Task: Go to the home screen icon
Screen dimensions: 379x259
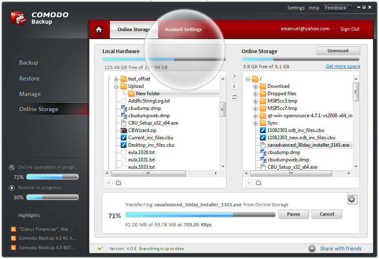Action: (x=99, y=30)
